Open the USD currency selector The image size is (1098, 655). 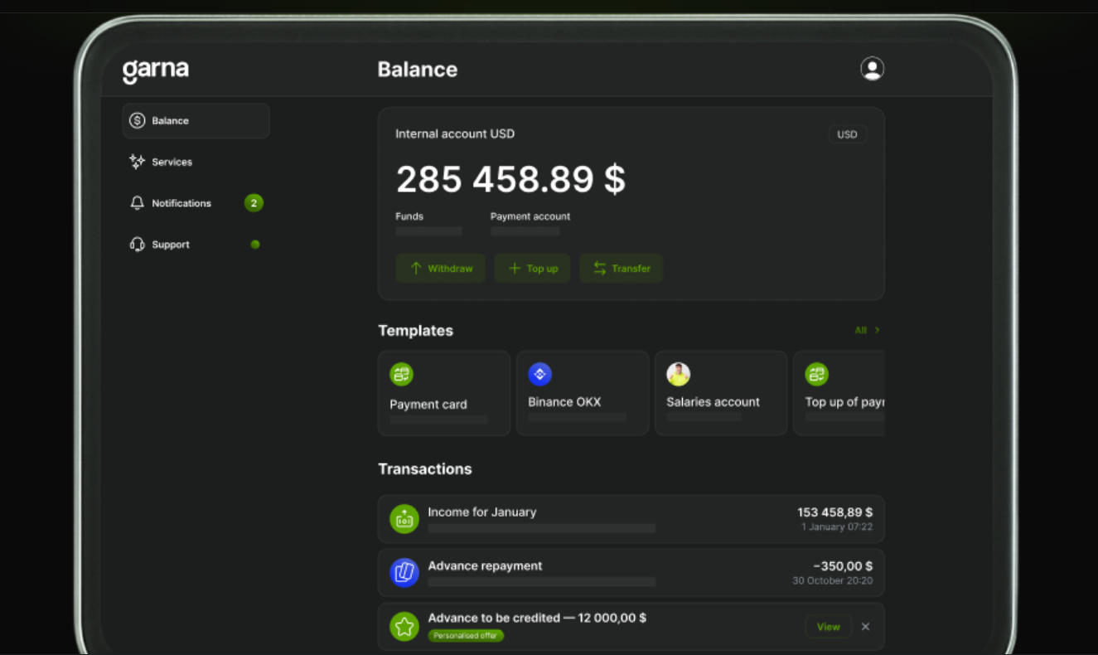[847, 134]
